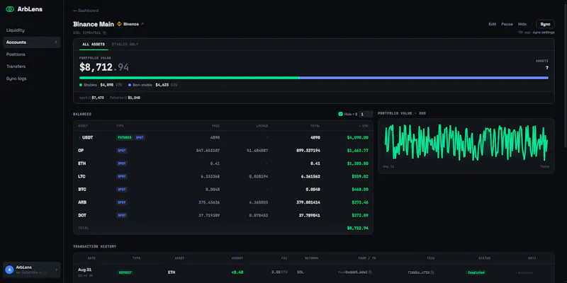Screen dimensions: 567x283
Task: Click the SPOT tag in OP row
Action: pyautogui.click(x=122, y=151)
